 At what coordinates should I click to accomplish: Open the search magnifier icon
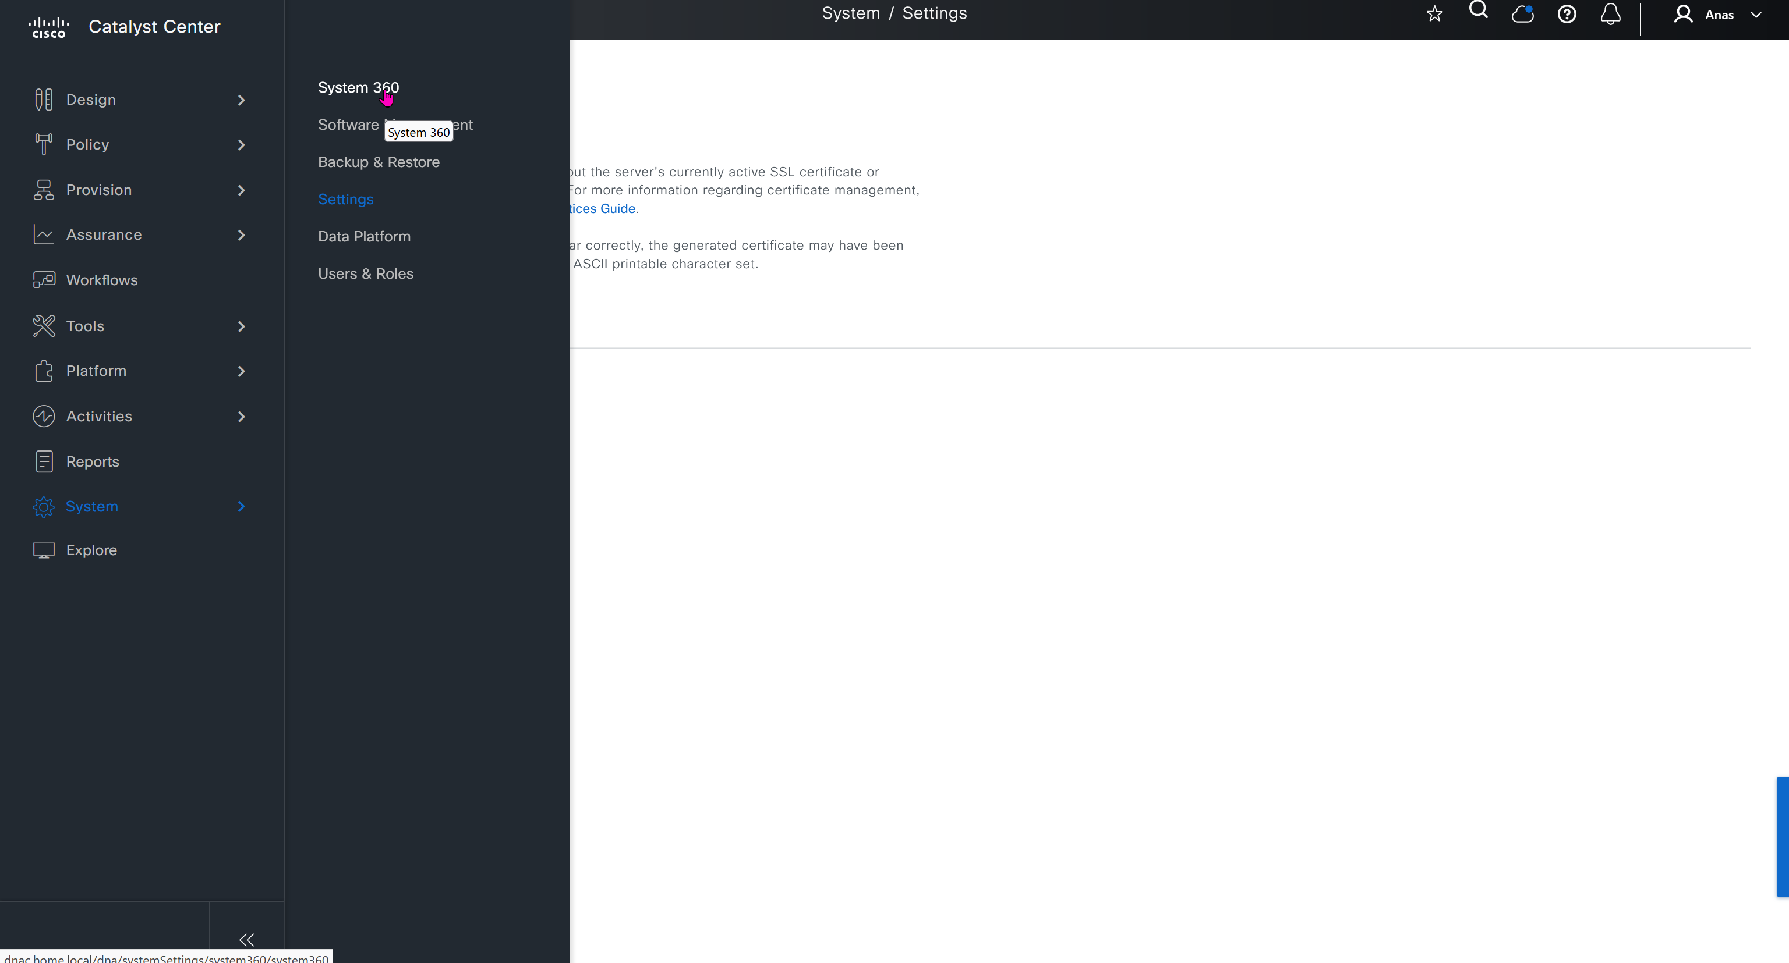click(x=1478, y=10)
